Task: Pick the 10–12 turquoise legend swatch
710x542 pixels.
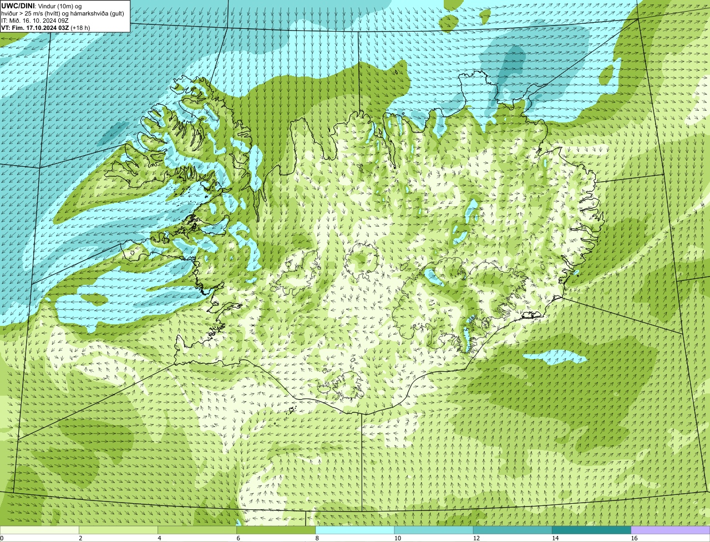Action: tap(434, 530)
